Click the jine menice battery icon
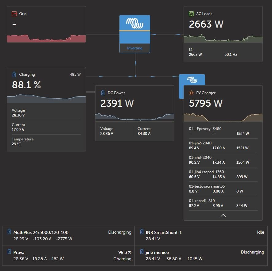The height and width of the screenshot is (271, 272). click(142, 252)
